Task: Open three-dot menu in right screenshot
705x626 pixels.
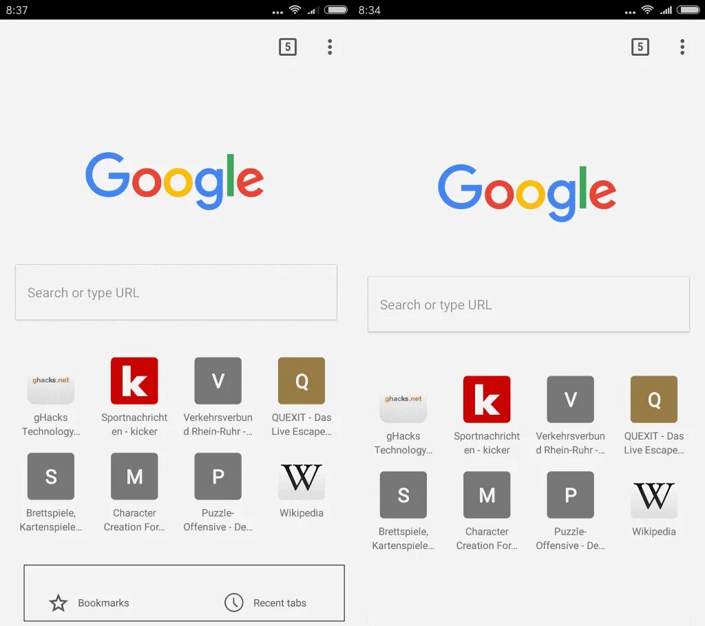Action: [x=682, y=47]
